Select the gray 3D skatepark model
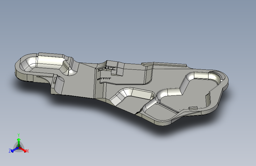The height and width of the screenshot is (166, 256). click(x=122, y=89)
